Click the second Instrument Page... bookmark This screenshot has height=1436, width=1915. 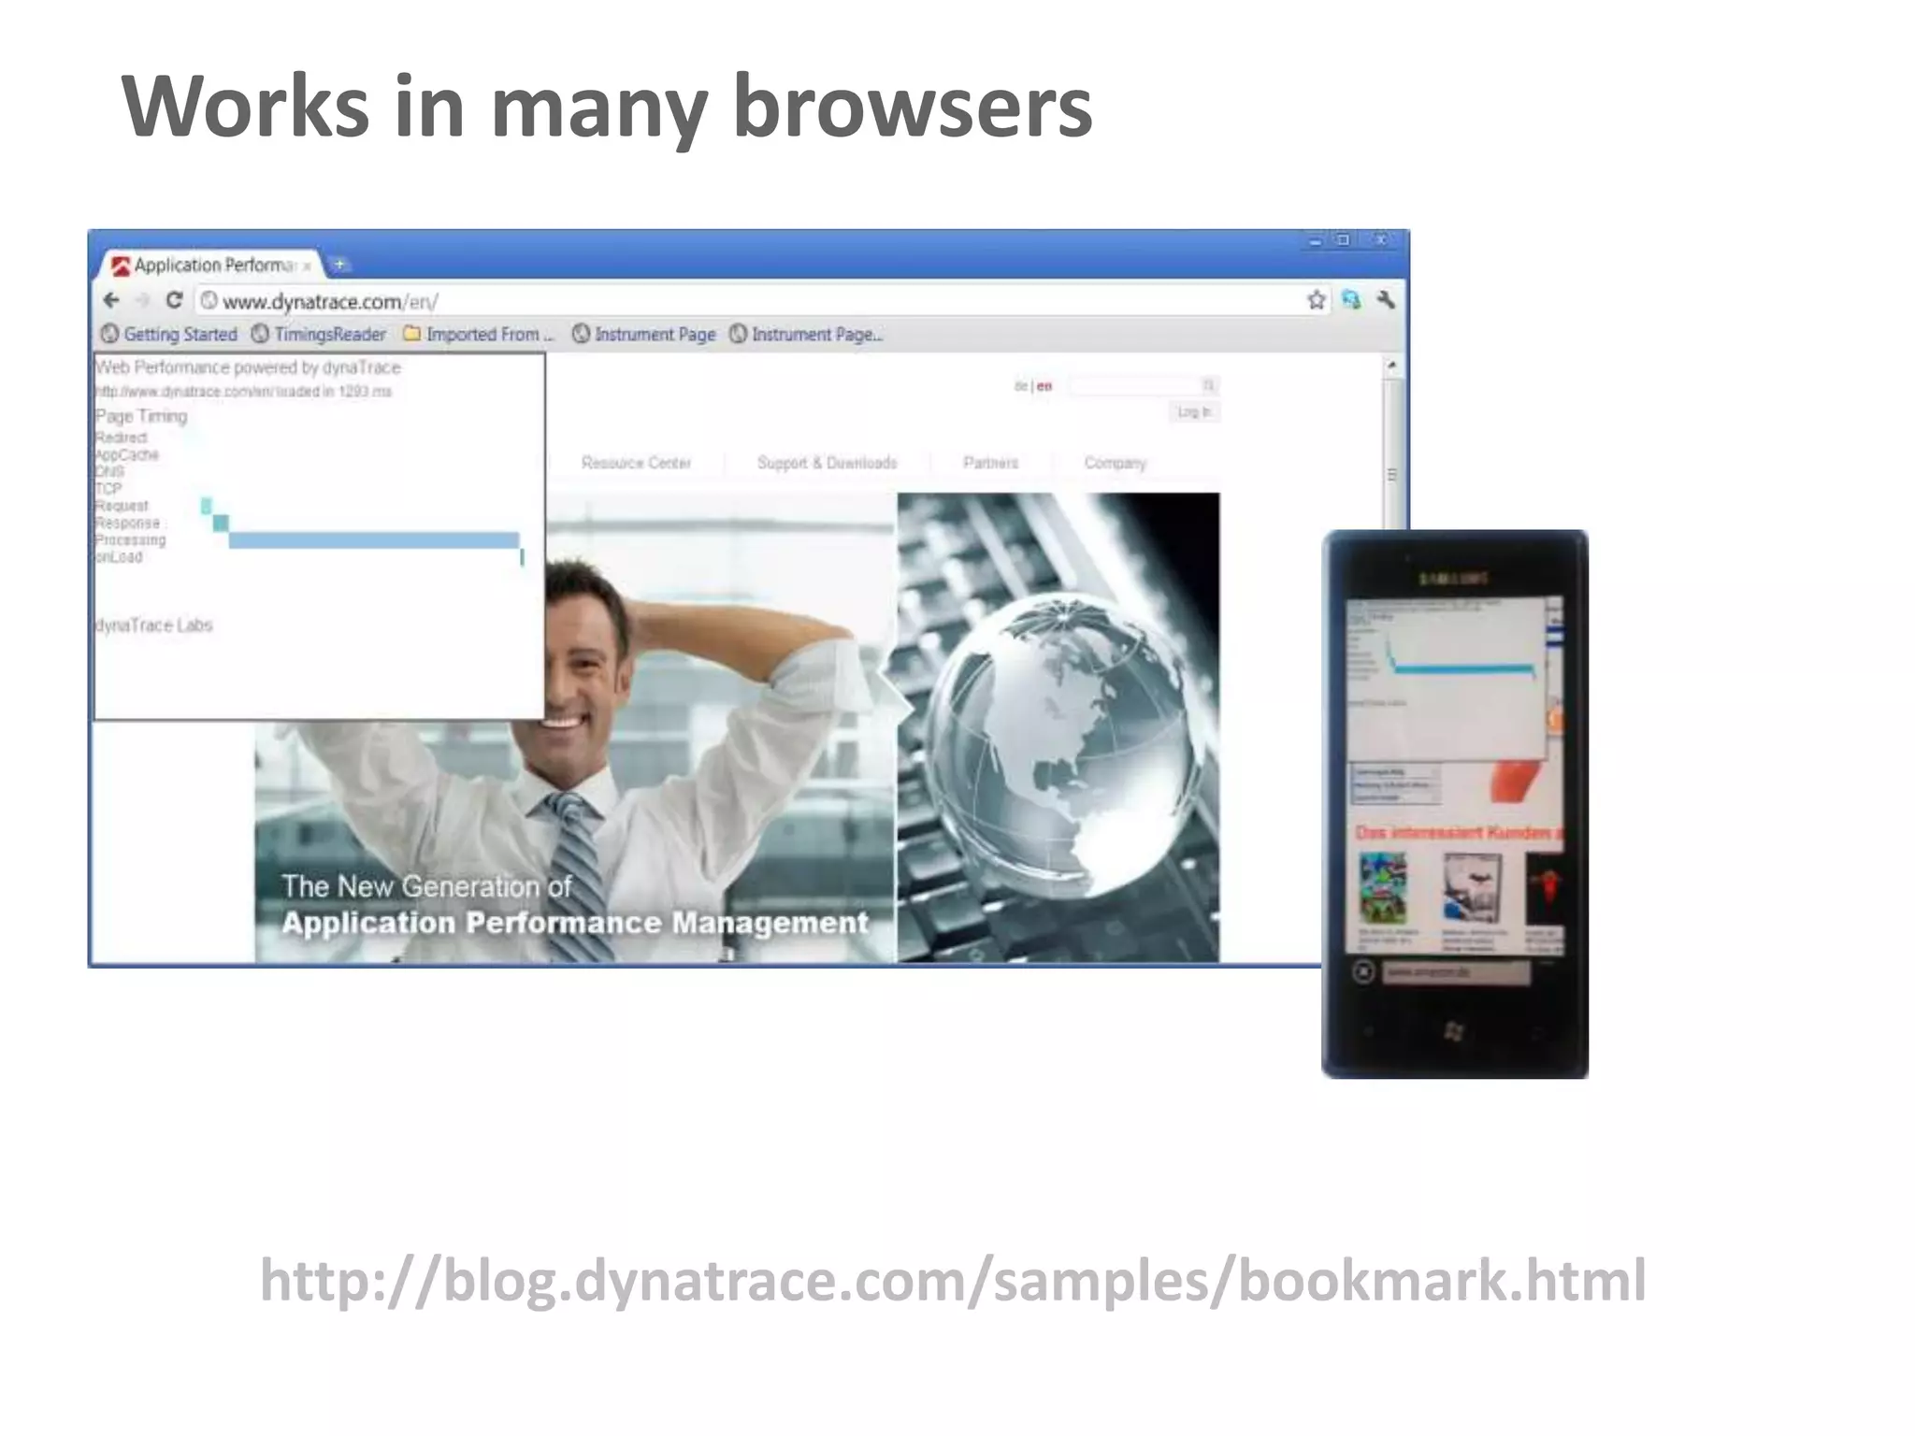(x=806, y=334)
